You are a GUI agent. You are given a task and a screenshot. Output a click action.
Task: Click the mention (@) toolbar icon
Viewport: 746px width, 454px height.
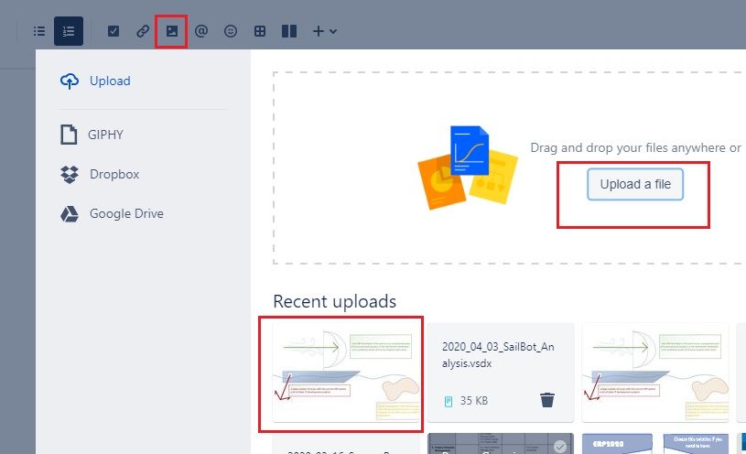coord(201,31)
